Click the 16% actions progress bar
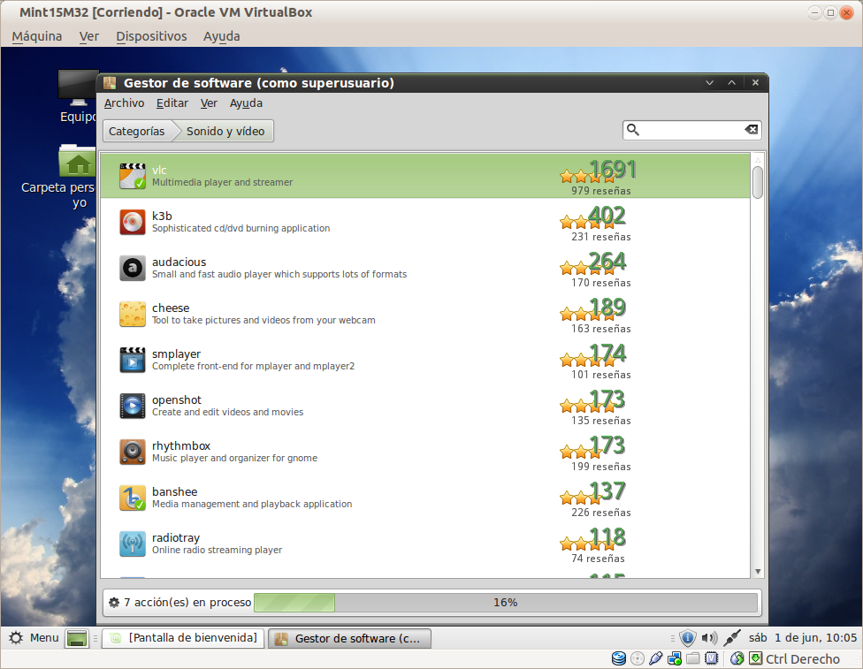This screenshot has height=669, width=863. click(505, 603)
